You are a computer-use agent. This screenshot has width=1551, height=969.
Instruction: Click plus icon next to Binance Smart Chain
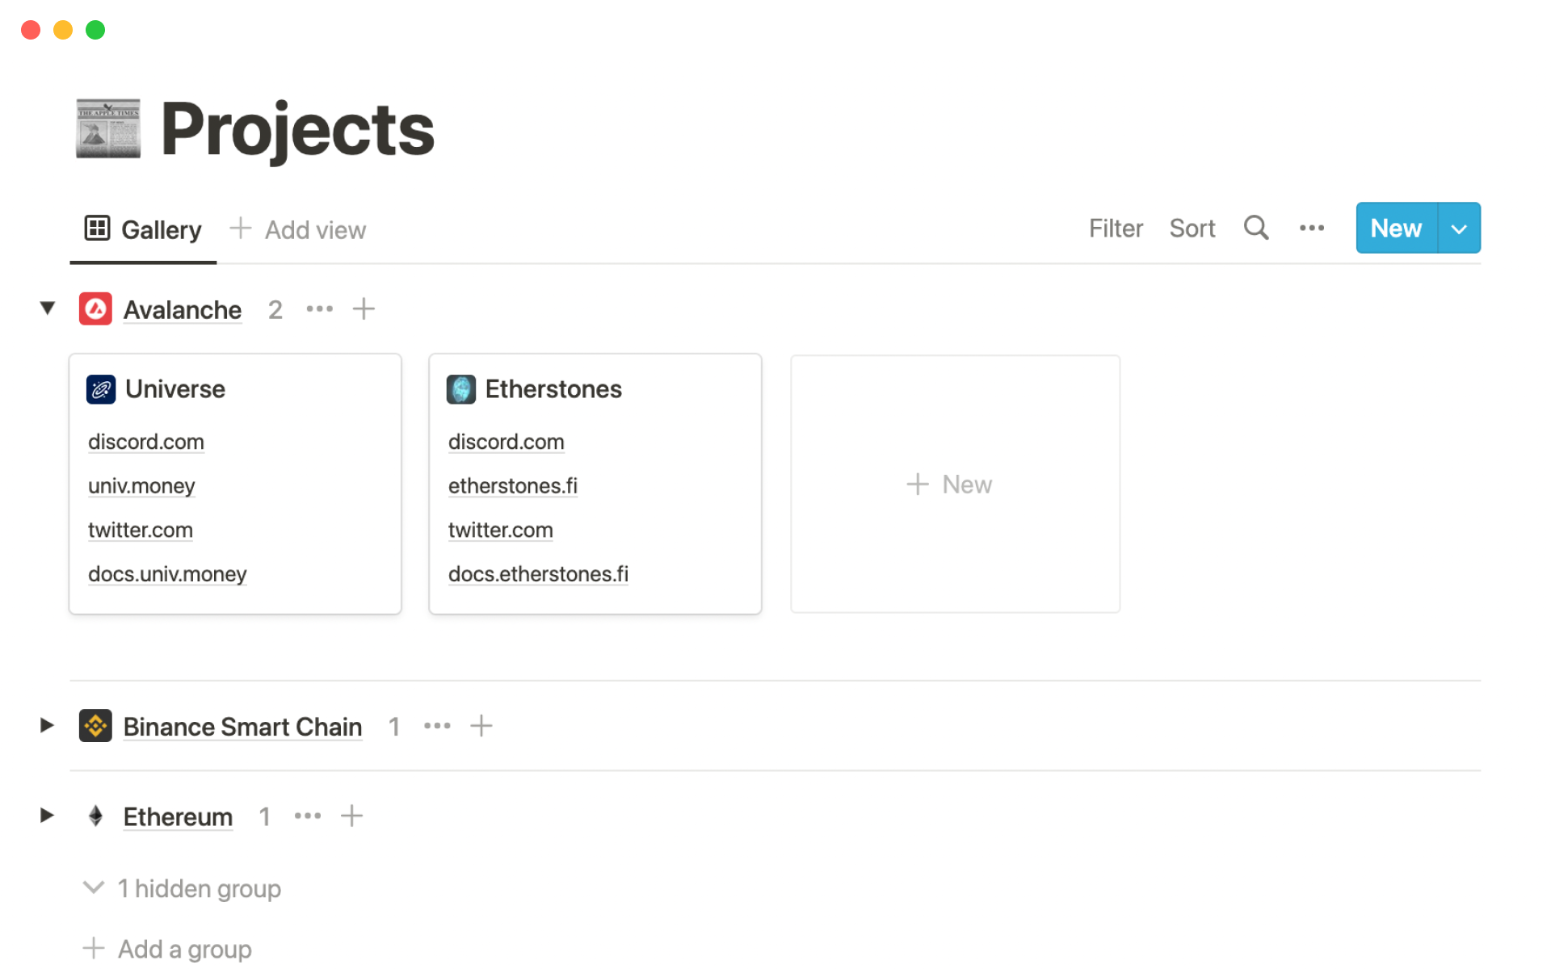(x=481, y=726)
